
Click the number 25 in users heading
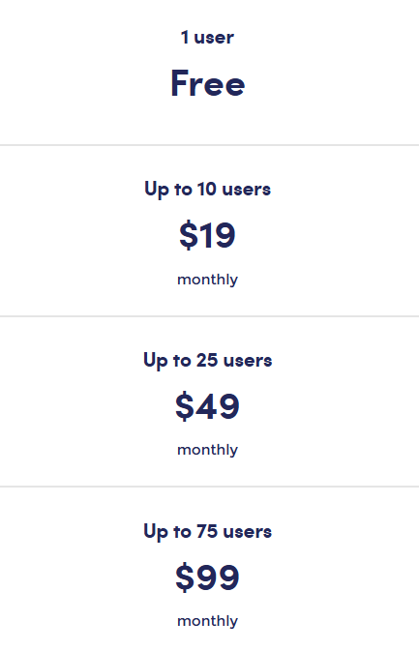pos(207,361)
